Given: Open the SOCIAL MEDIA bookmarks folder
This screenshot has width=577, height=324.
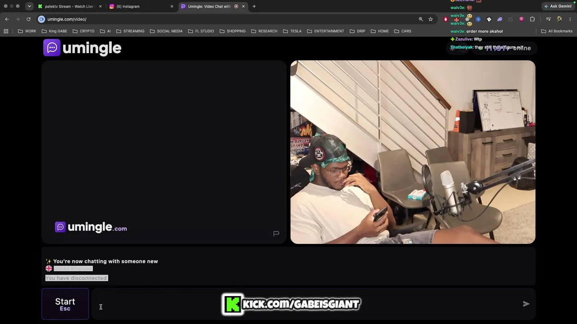Looking at the screenshot, I should 166,31.
